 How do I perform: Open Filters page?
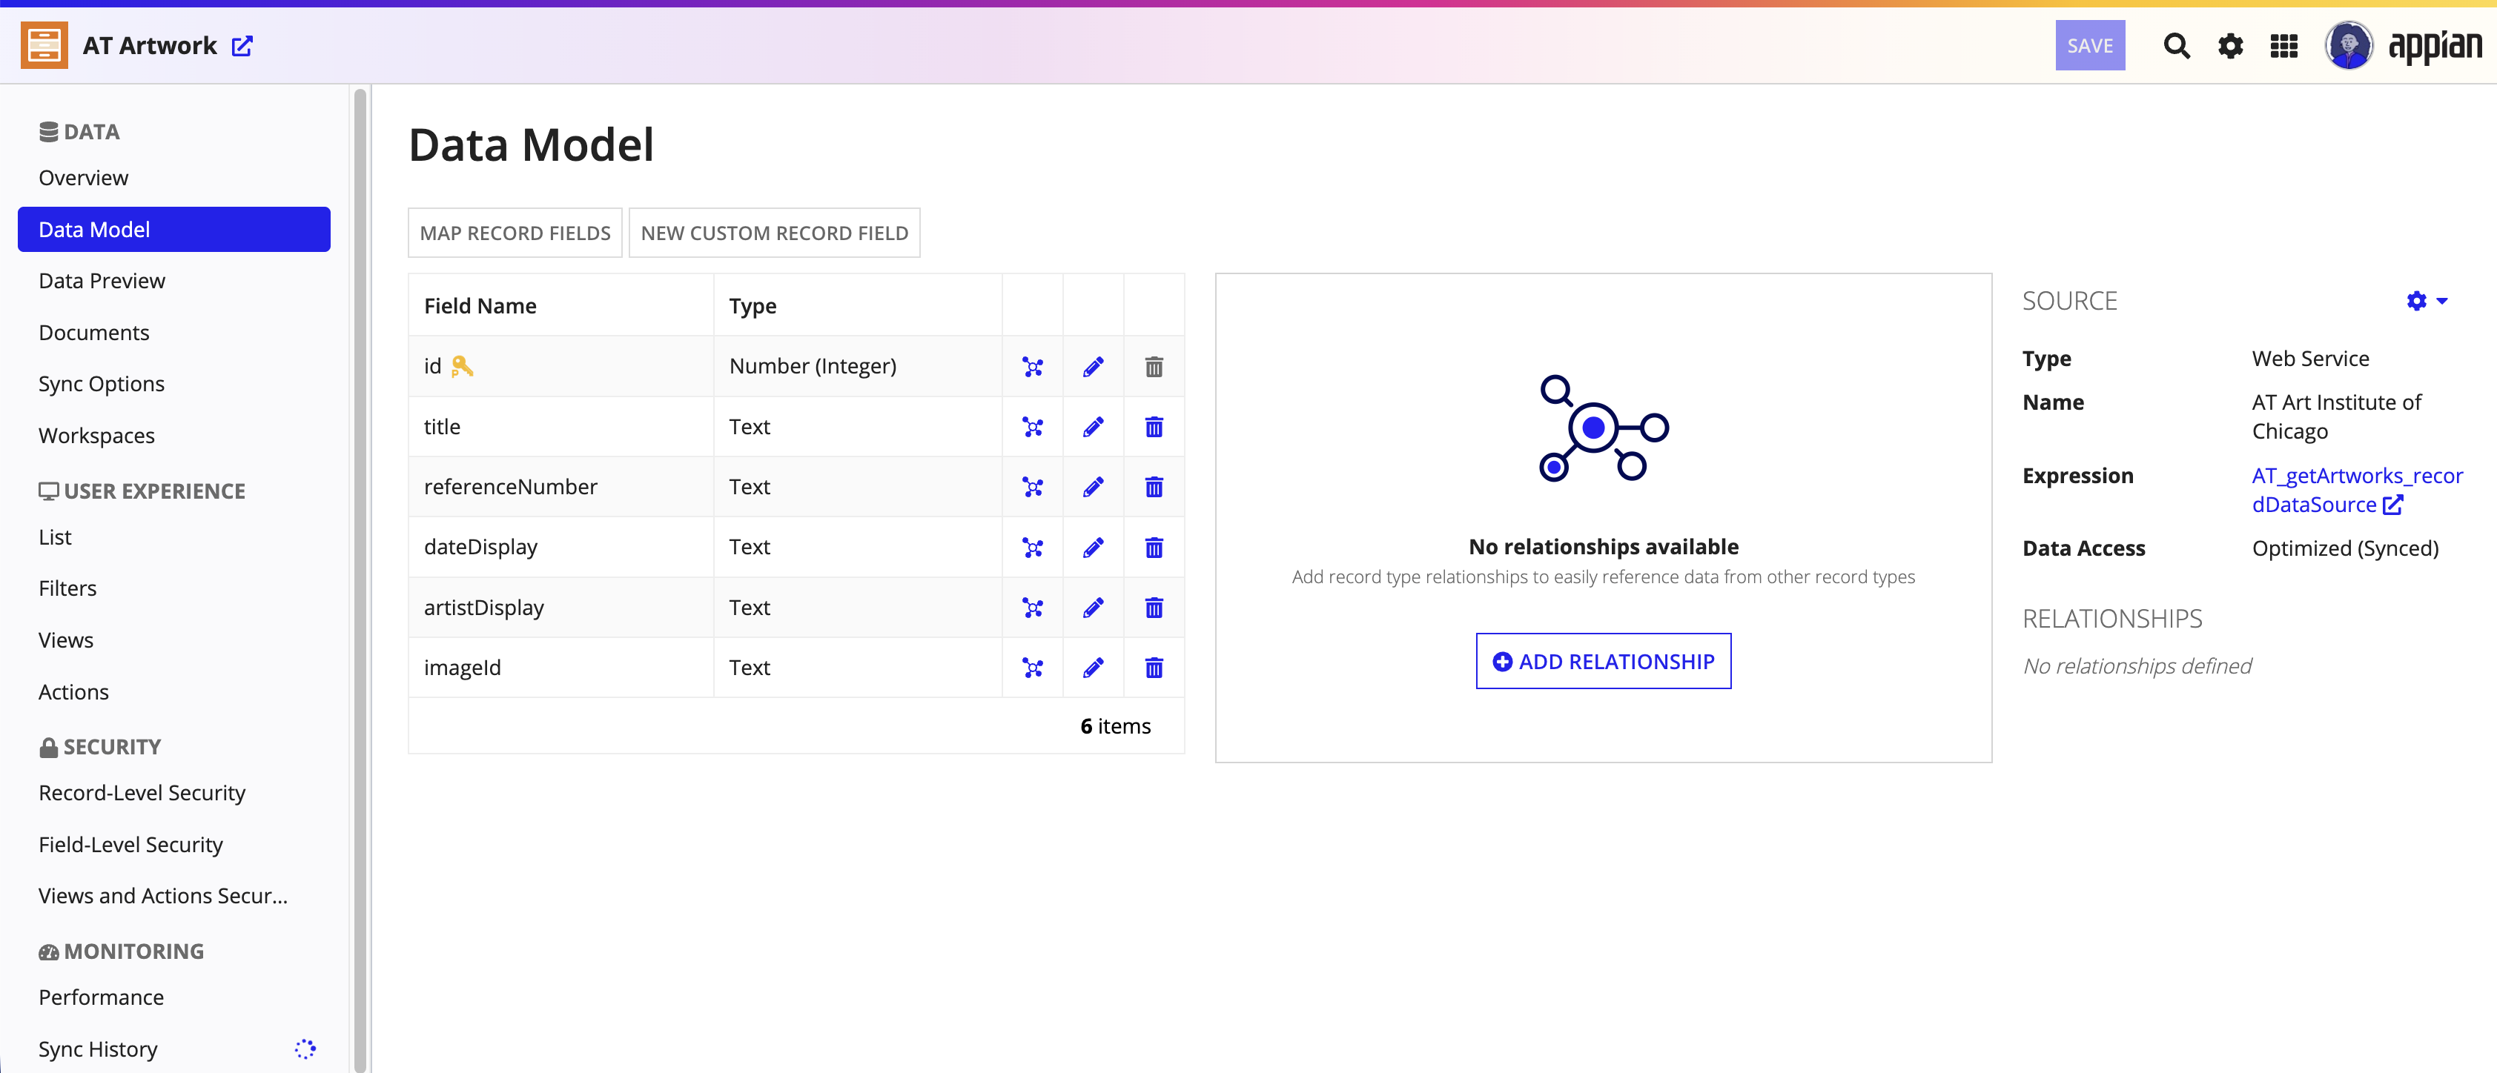pyautogui.click(x=174, y=588)
